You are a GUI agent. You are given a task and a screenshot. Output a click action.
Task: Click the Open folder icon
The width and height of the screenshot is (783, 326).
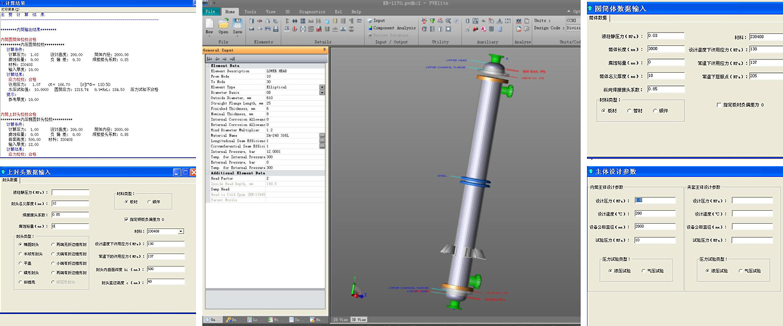(x=223, y=24)
